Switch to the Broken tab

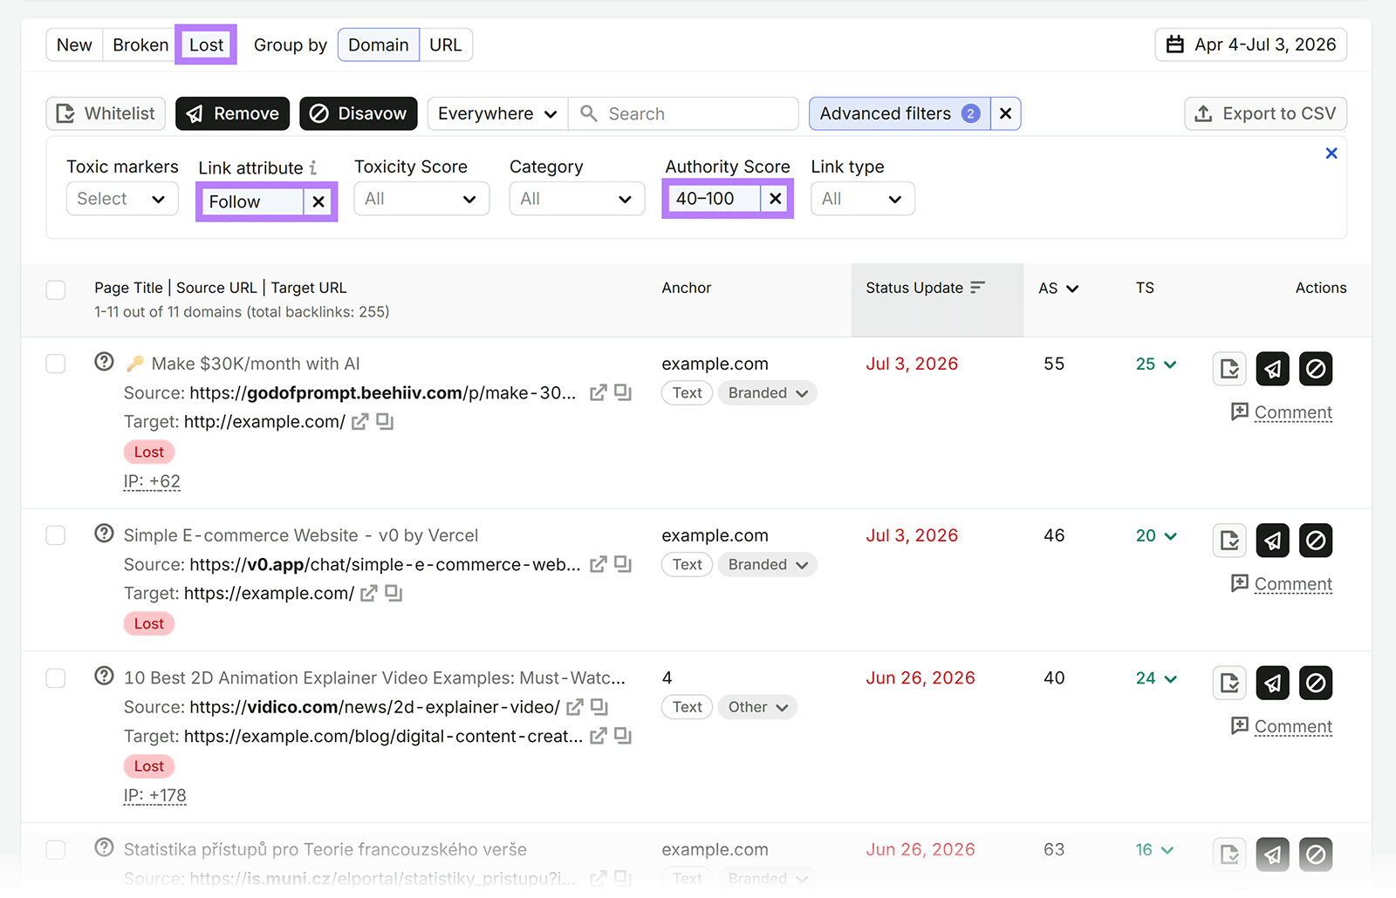click(140, 44)
